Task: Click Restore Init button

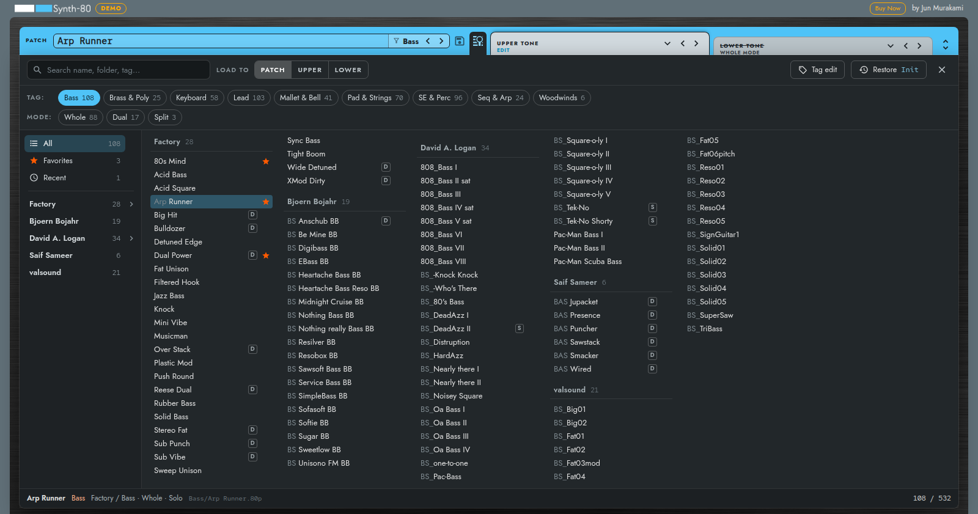Action: point(889,70)
